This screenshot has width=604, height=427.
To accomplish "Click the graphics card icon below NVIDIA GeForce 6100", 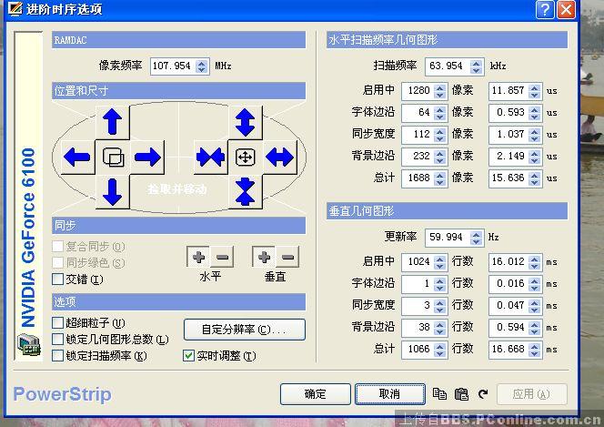I will pyautogui.click(x=29, y=344).
